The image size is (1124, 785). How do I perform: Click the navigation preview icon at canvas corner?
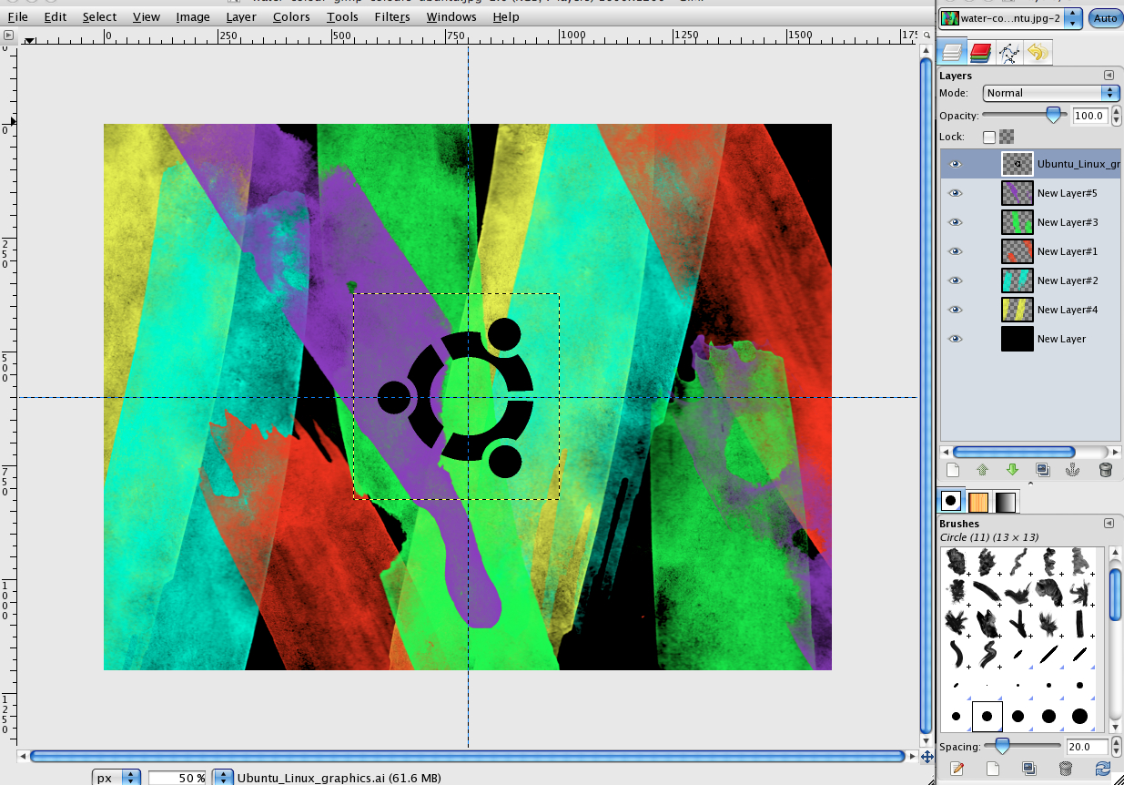(927, 756)
